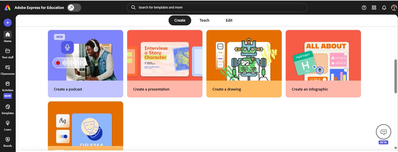Switch to the Edit tab
Image resolution: width=398 pixels, height=152 pixels.
click(x=229, y=20)
